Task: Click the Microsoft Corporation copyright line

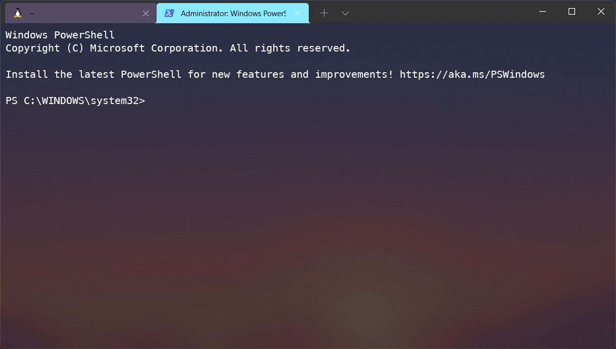Action: 177,48
